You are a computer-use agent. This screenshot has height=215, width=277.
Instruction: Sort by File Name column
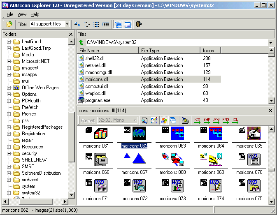[108, 51]
